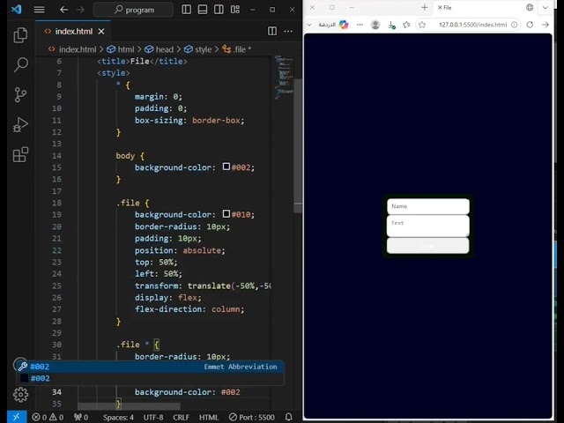Select the #002 Emmet Abbreviation suggestion
The height and width of the screenshot is (423, 564).
point(150,367)
